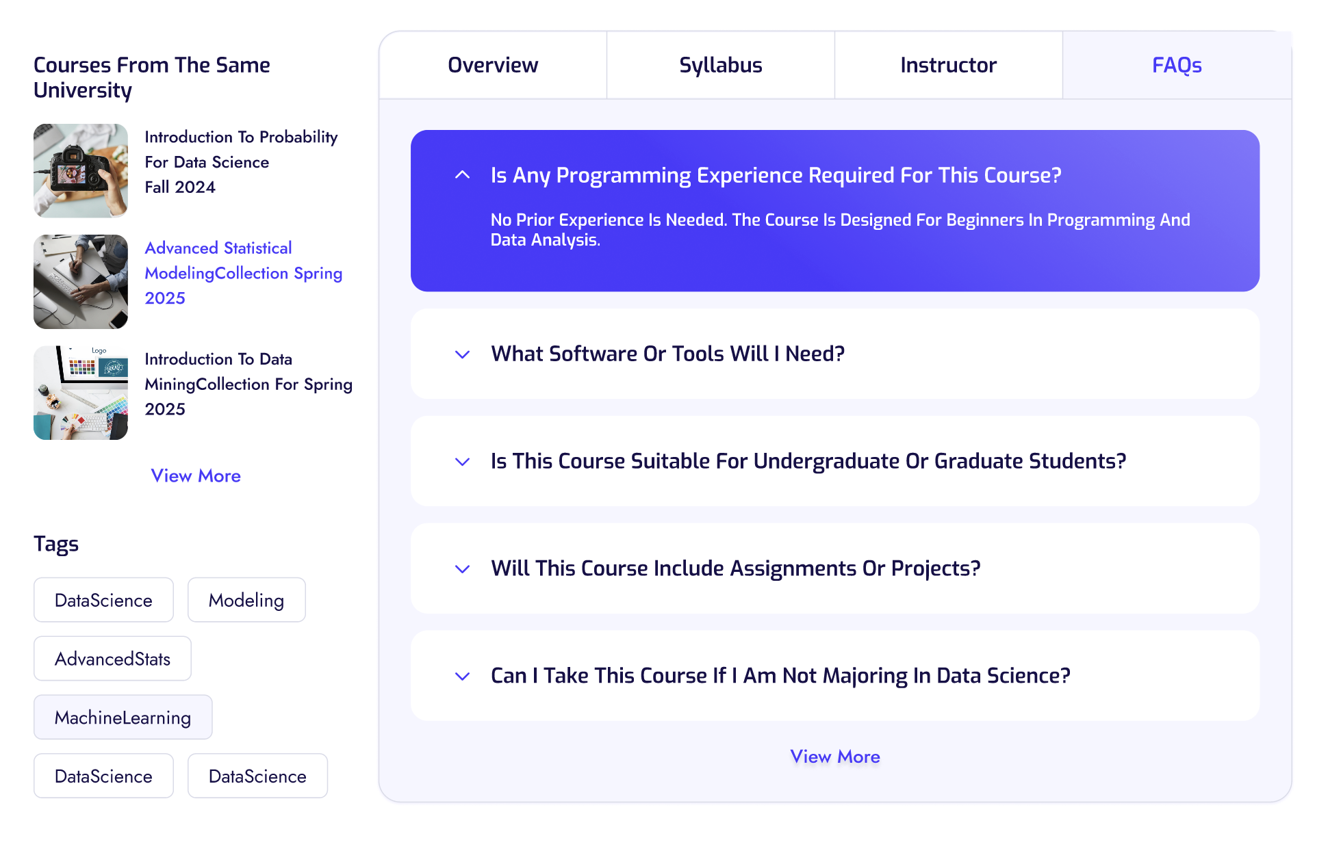Open the Introduction To Data Mining thumbnail
This screenshot has width=1328, height=851.
click(x=81, y=393)
